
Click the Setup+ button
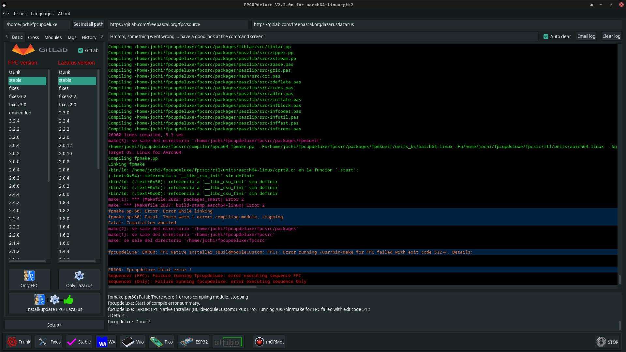[x=54, y=325]
